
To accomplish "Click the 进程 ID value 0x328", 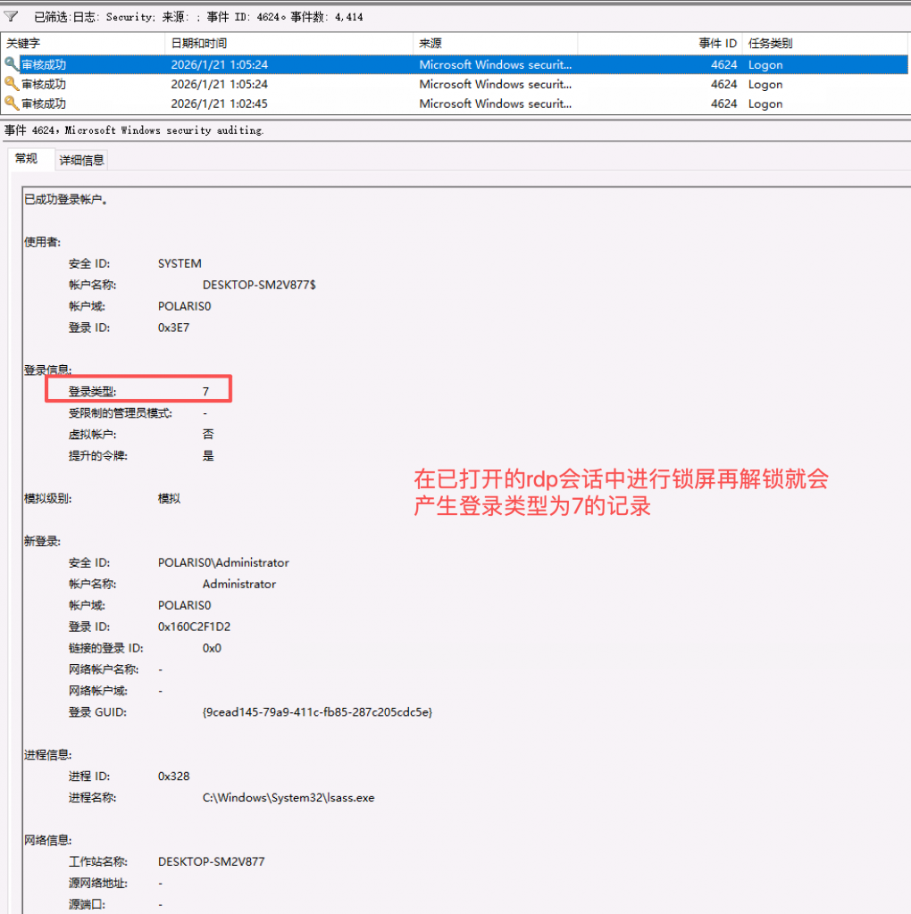I will tap(174, 777).
